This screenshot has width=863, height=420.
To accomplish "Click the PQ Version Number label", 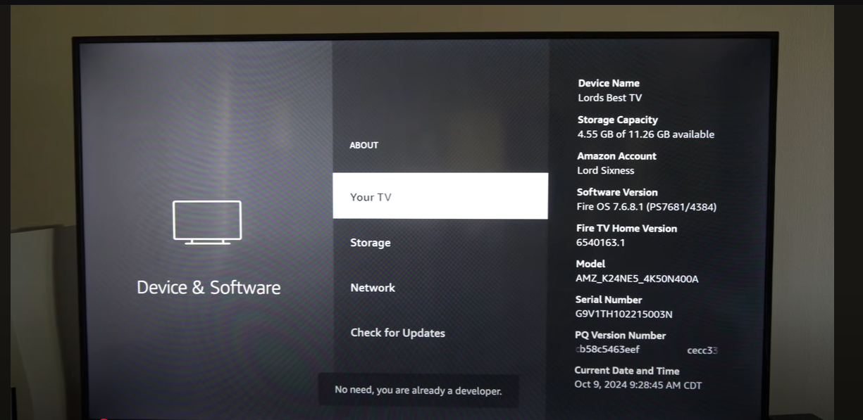I will tap(620, 336).
